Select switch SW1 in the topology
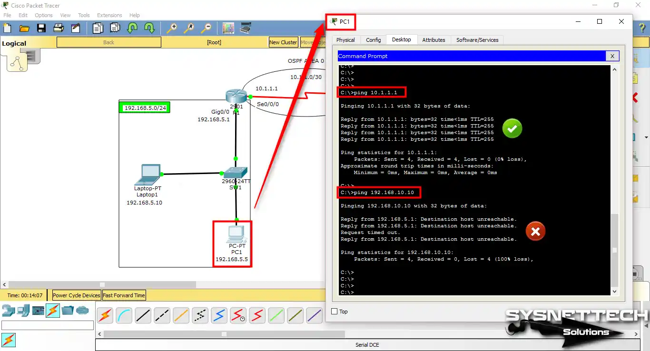The width and height of the screenshot is (650, 351). coord(236,173)
